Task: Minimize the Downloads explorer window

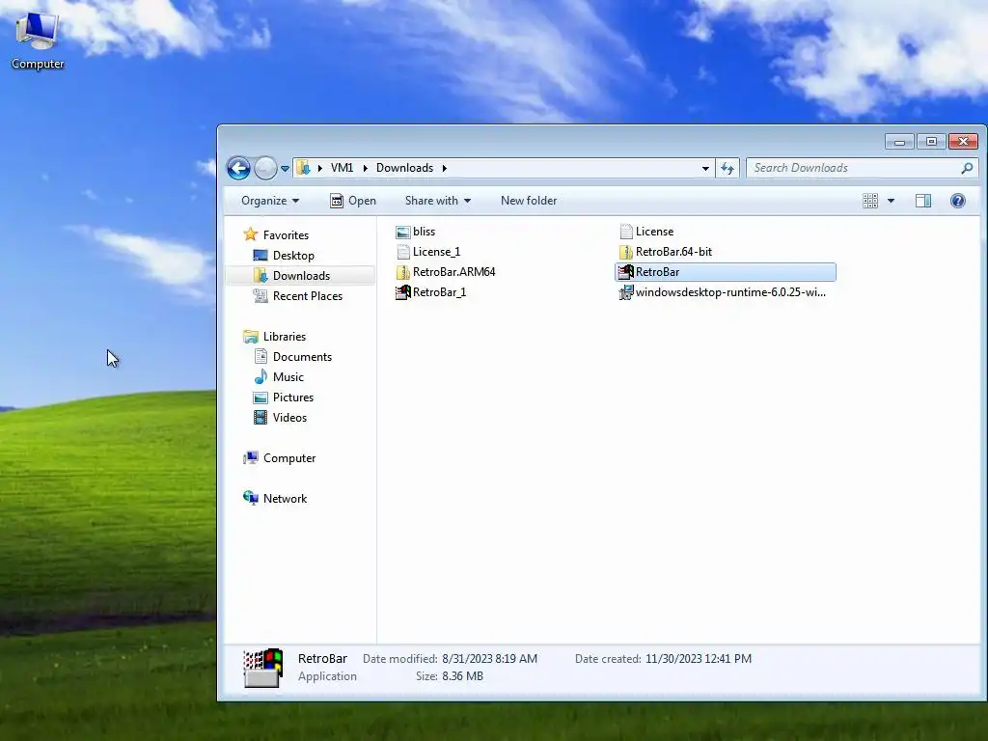Action: pyautogui.click(x=899, y=142)
